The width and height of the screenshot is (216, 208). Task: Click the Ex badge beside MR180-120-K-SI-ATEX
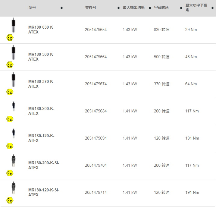(10, 200)
